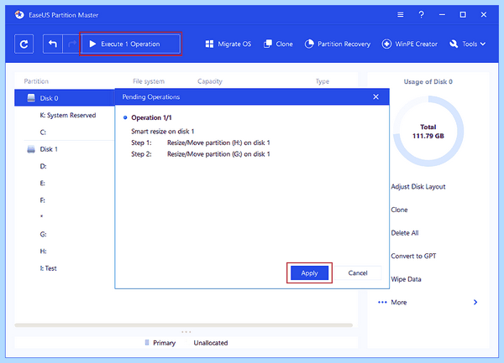The image size is (504, 363).
Task: Expand More options chevron
Action: pos(475,302)
